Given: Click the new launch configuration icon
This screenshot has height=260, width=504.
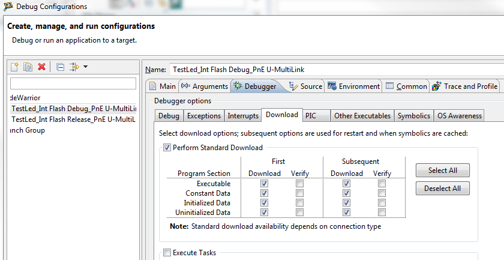Looking at the screenshot, I should pos(15,67).
